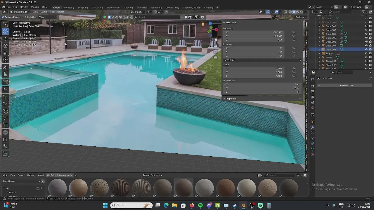This screenshot has width=374, height=210.
Task: Switch to rendered viewport shading
Action: coord(302,12)
